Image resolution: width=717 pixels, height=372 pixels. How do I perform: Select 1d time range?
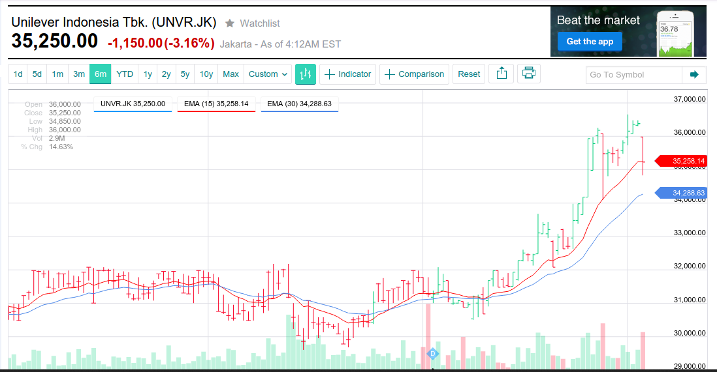[x=18, y=74]
